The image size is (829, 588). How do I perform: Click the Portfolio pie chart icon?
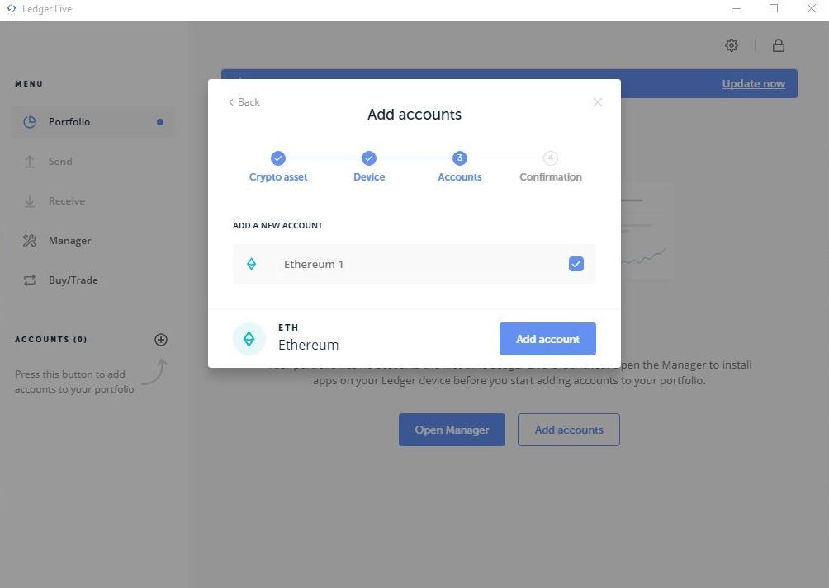click(30, 122)
